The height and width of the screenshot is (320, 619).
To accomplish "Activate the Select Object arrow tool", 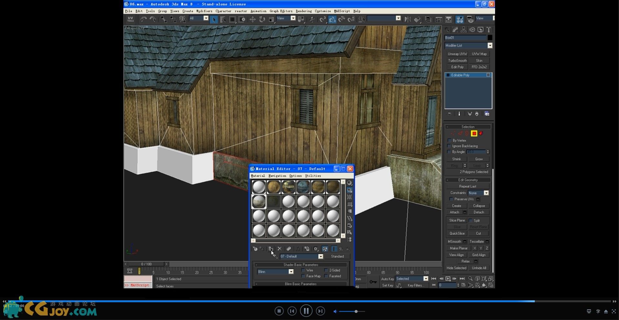I will click(214, 19).
